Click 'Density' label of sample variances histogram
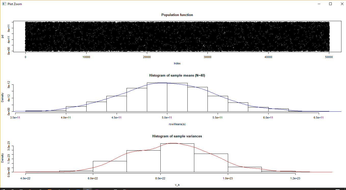Viewport: 346px width, 190px height. [3, 158]
